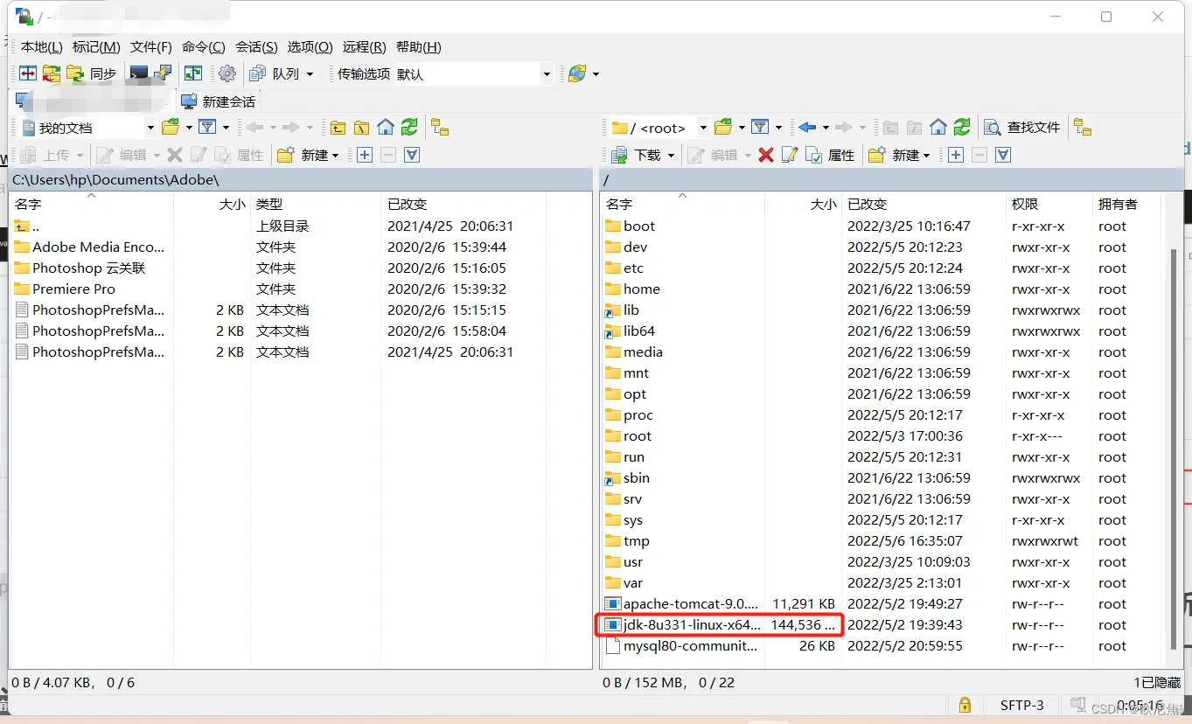
Task: Open the 标记(M) menu
Action: [x=96, y=47]
